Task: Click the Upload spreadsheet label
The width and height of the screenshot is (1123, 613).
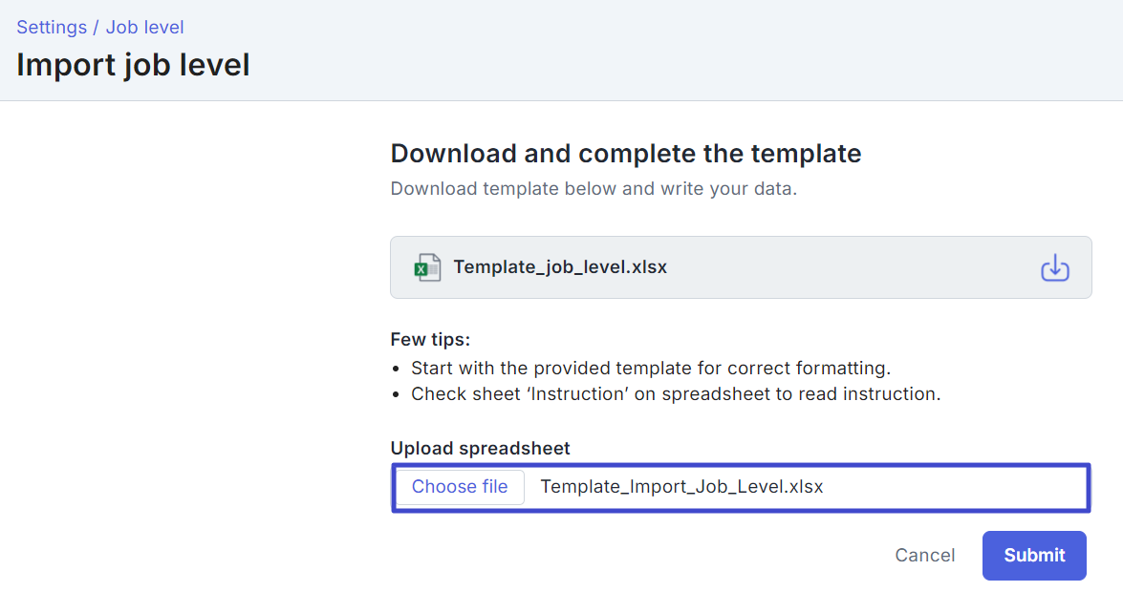Action: click(x=480, y=449)
